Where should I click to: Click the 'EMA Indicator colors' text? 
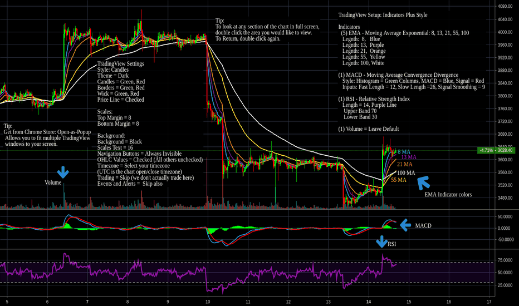click(448, 195)
